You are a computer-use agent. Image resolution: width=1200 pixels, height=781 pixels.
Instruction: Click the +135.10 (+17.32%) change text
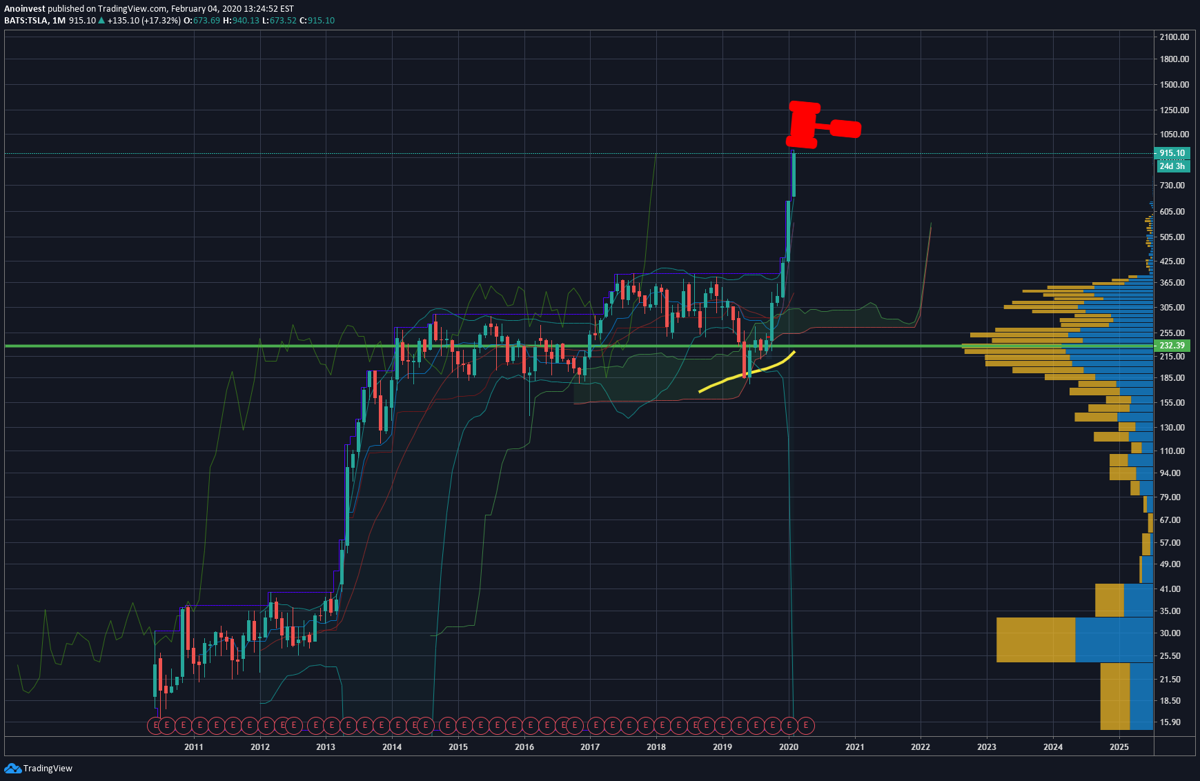click(x=144, y=21)
